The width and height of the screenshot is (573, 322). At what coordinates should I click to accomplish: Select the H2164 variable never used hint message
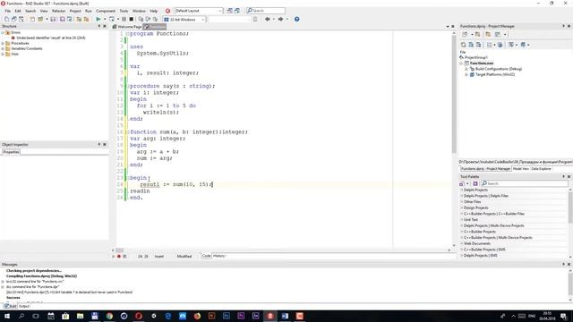tap(69, 292)
